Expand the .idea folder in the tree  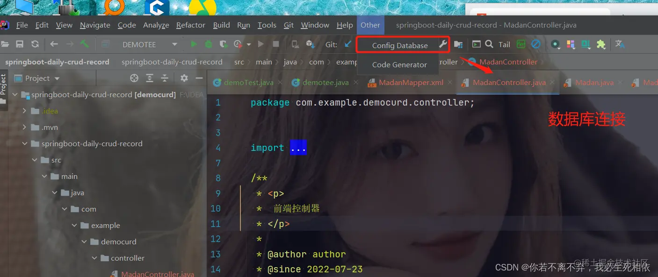point(24,111)
